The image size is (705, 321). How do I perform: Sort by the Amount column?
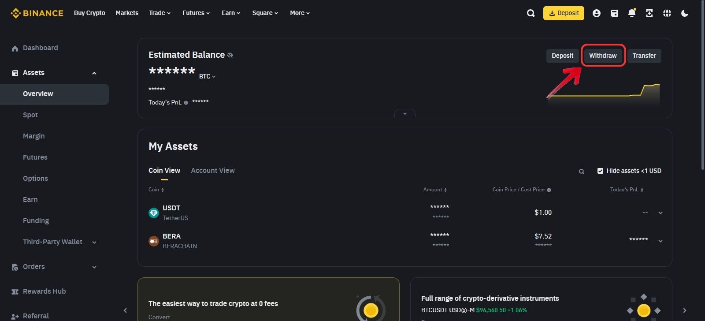coord(435,190)
